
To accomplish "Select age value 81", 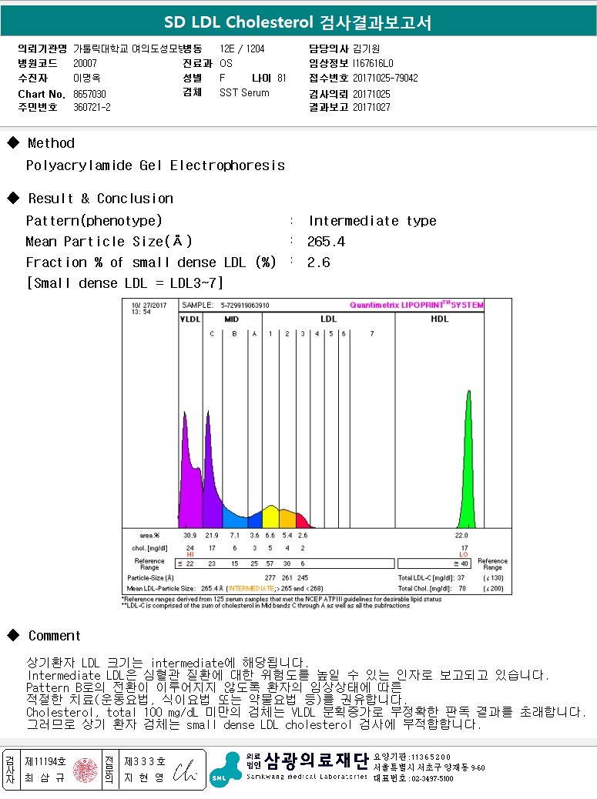I will point(282,78).
